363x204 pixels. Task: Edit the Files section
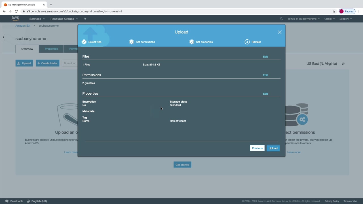tap(265, 57)
